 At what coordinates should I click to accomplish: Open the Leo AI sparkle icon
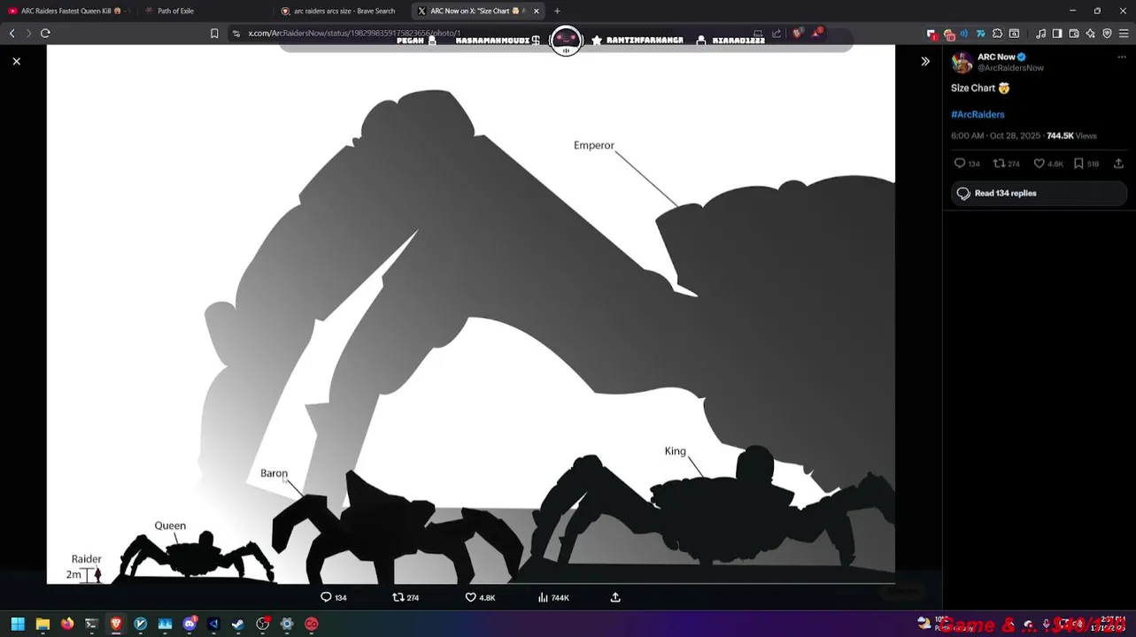[x=1090, y=34]
